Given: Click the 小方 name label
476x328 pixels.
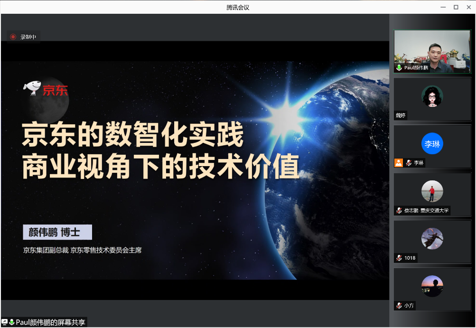Looking at the screenshot, I should 409,306.
